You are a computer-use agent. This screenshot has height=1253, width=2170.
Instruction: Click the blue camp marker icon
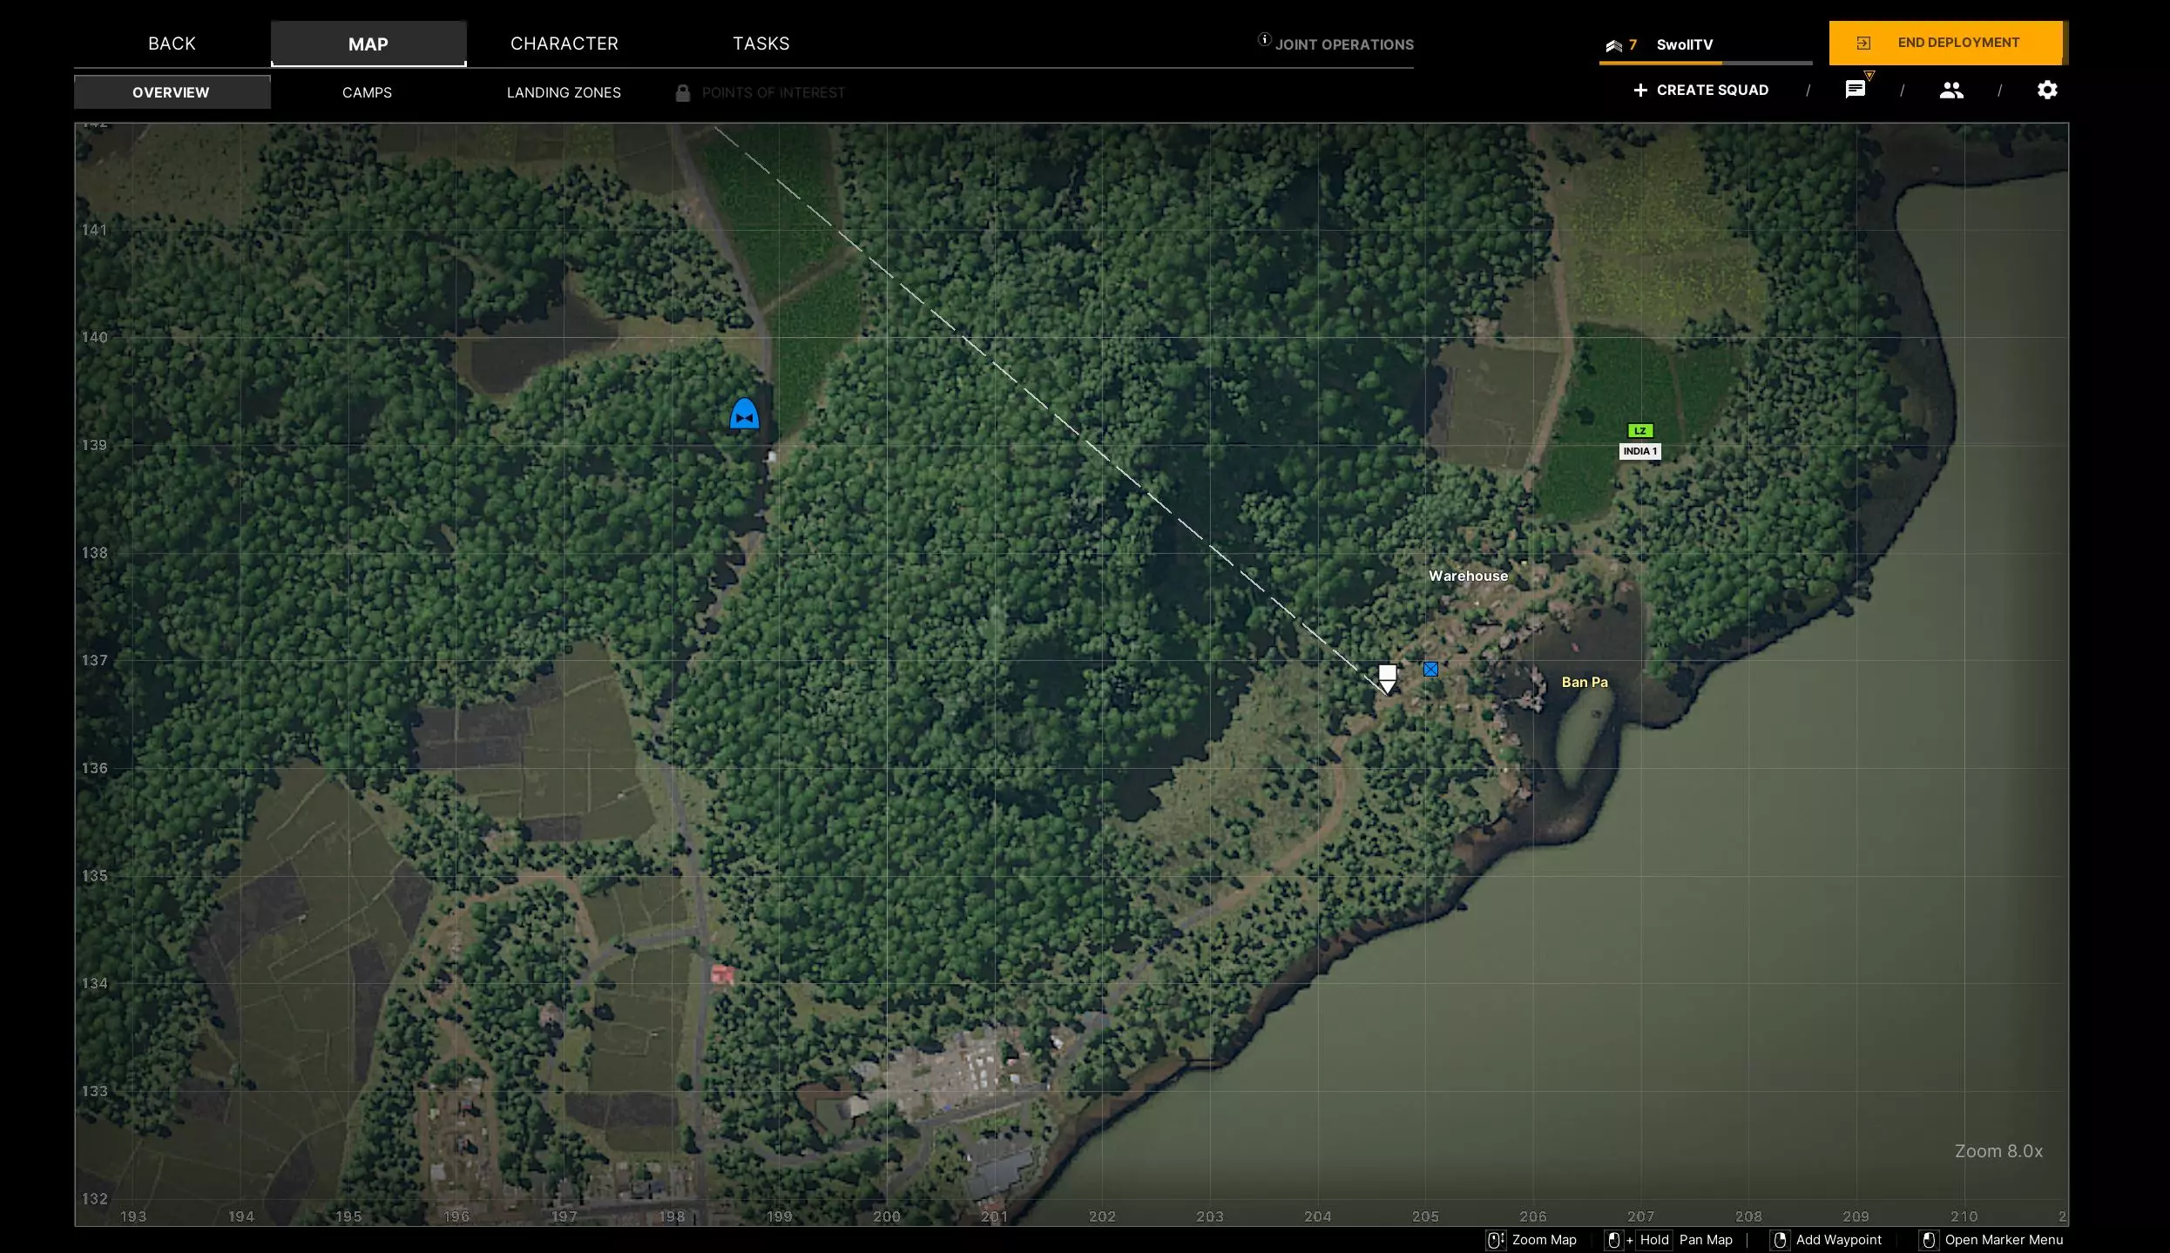pyautogui.click(x=744, y=414)
